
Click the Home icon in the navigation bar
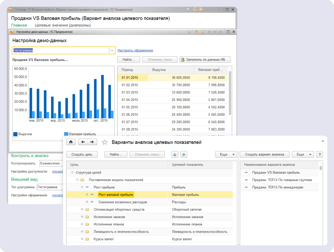pyautogui.click(x=71, y=142)
